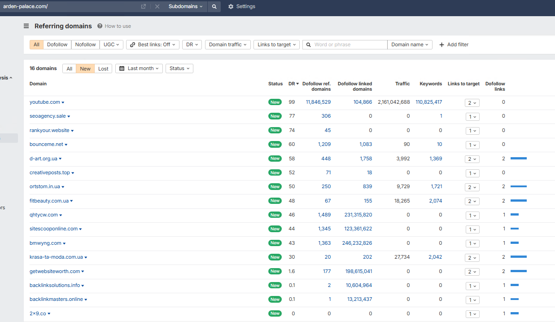The height and width of the screenshot is (322, 555).
Task: Select the All tab in domains list
Action: pos(69,69)
